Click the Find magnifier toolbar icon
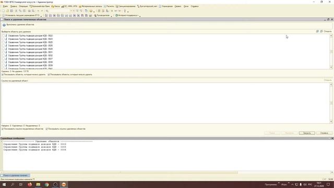The height and width of the screenshot is (188, 334). coord(47,11)
